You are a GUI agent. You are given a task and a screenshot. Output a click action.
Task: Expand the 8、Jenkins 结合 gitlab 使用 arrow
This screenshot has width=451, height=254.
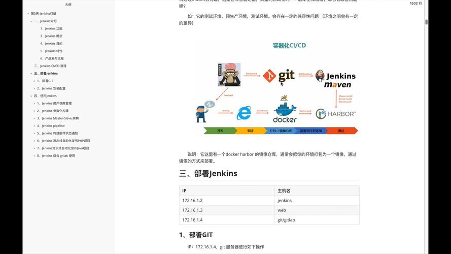tap(34, 156)
